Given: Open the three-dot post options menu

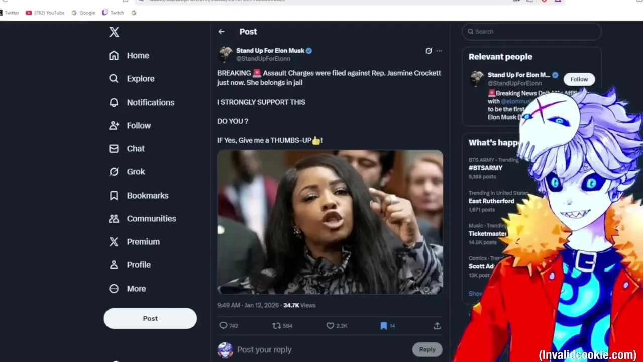Looking at the screenshot, I should pos(440,51).
